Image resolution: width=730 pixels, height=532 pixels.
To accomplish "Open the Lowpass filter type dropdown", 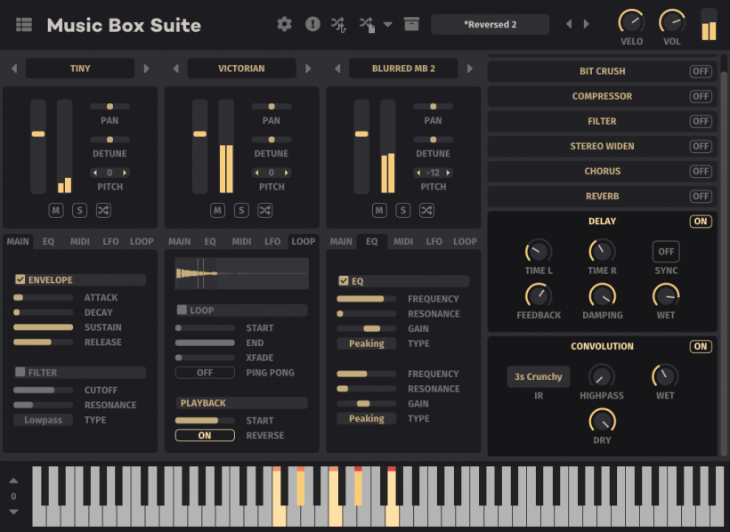I will click(x=43, y=420).
